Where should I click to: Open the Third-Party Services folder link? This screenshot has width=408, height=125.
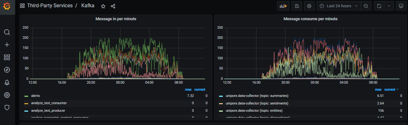50,6
